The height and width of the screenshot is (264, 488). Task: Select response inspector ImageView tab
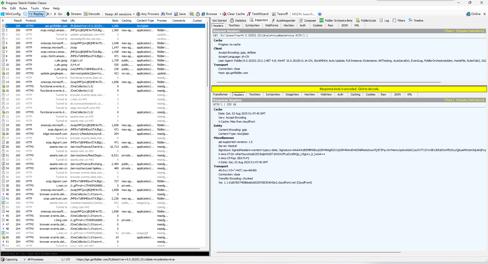pos(292,94)
